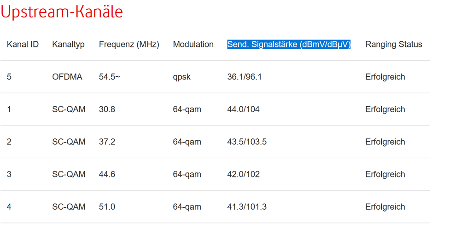Click the Upstream-Kanäle heading
The image size is (460, 234).
62,12
